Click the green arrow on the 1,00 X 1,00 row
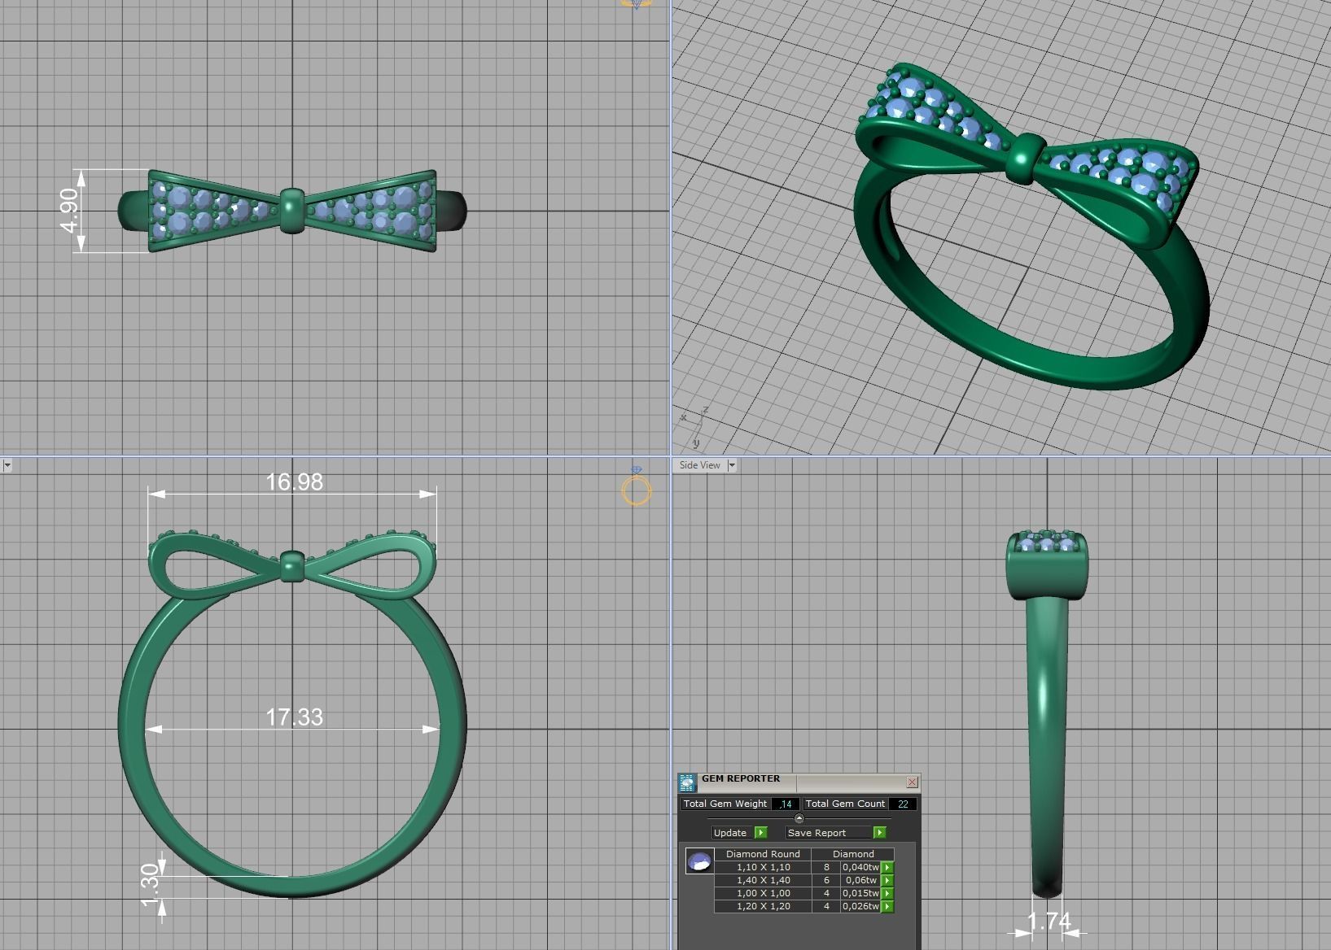 [x=887, y=893]
